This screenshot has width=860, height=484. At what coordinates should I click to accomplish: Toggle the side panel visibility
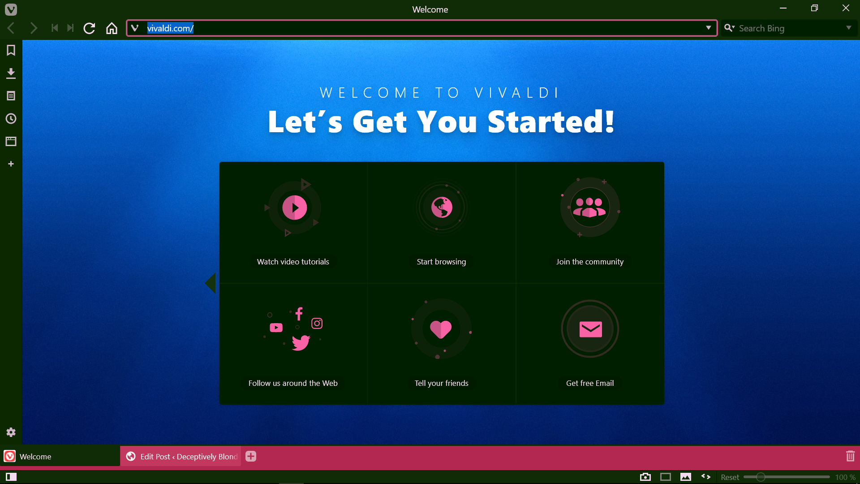(x=11, y=477)
